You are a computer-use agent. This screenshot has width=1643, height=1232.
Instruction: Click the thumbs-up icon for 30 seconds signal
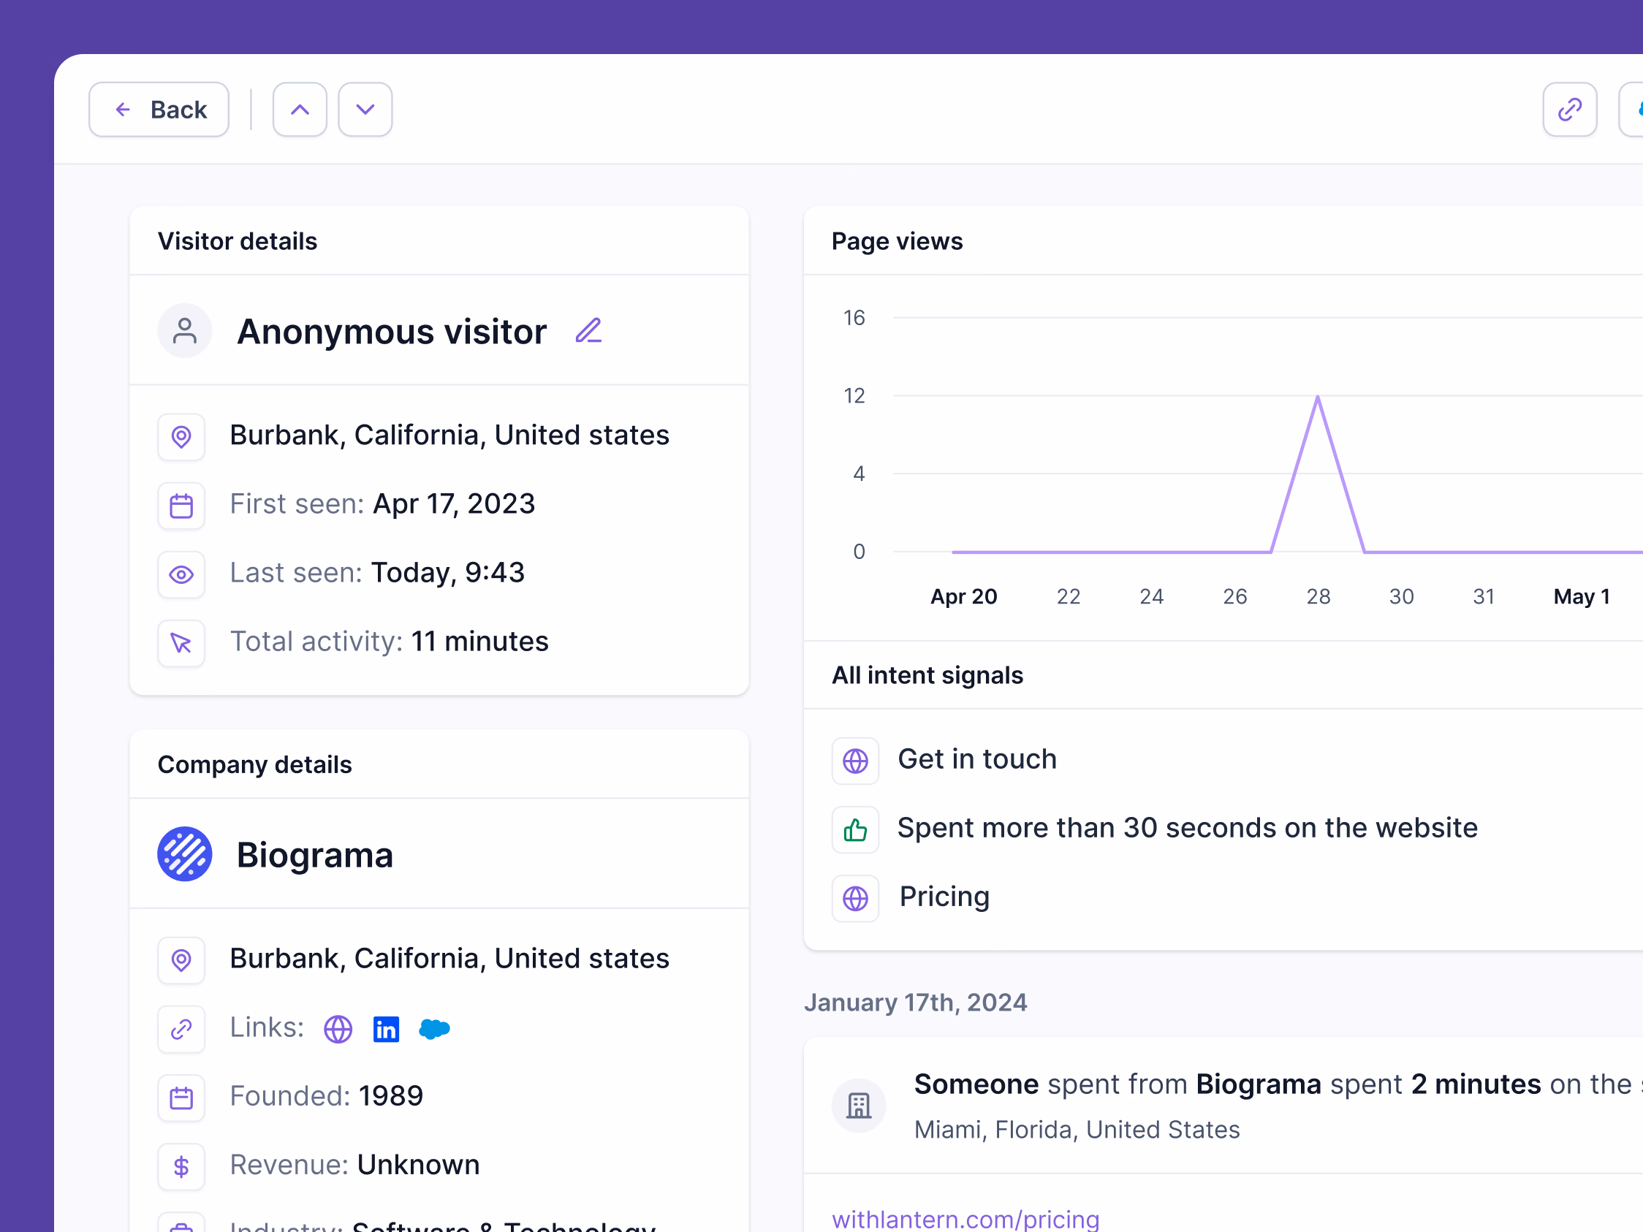pyautogui.click(x=855, y=829)
